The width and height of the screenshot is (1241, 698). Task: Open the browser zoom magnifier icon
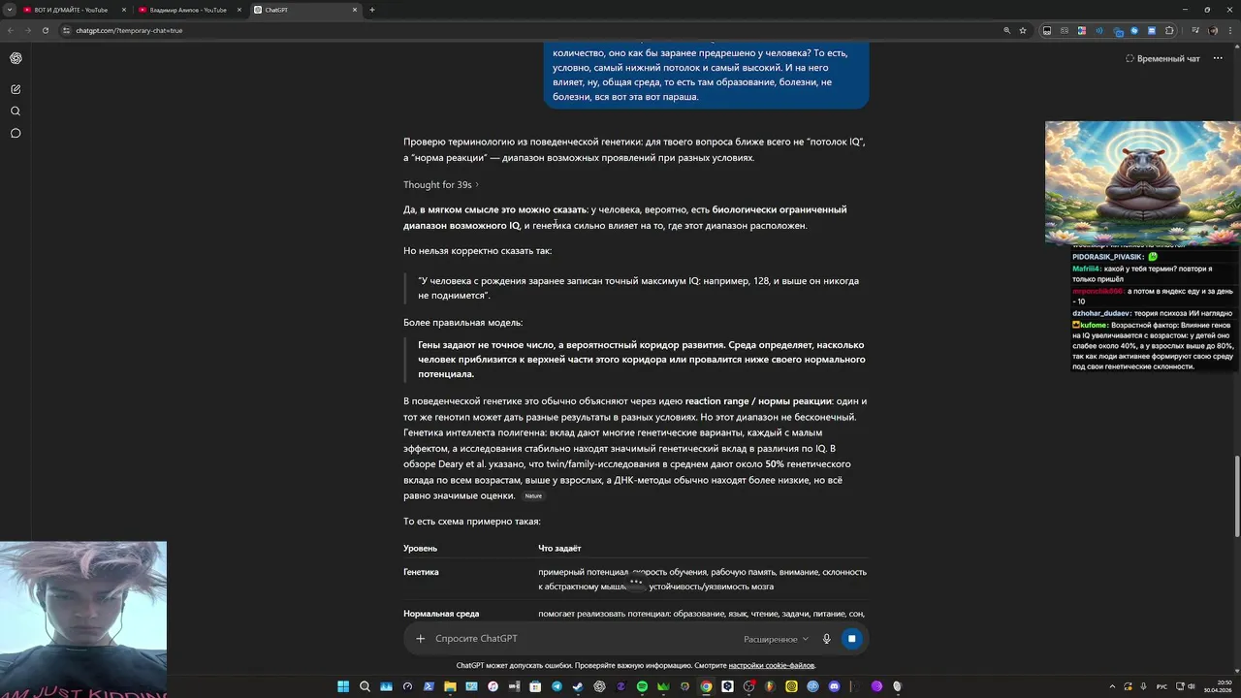[x=1007, y=30]
